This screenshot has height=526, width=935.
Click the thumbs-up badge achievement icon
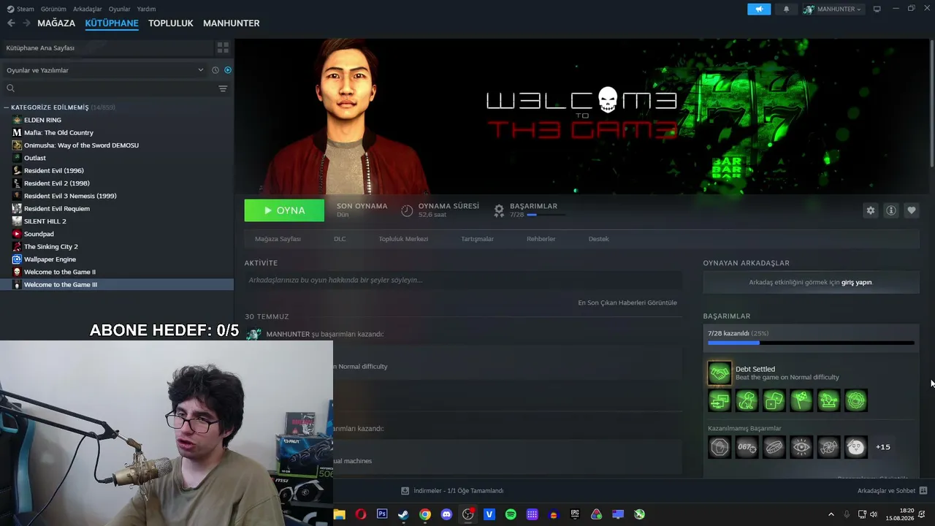(x=856, y=400)
